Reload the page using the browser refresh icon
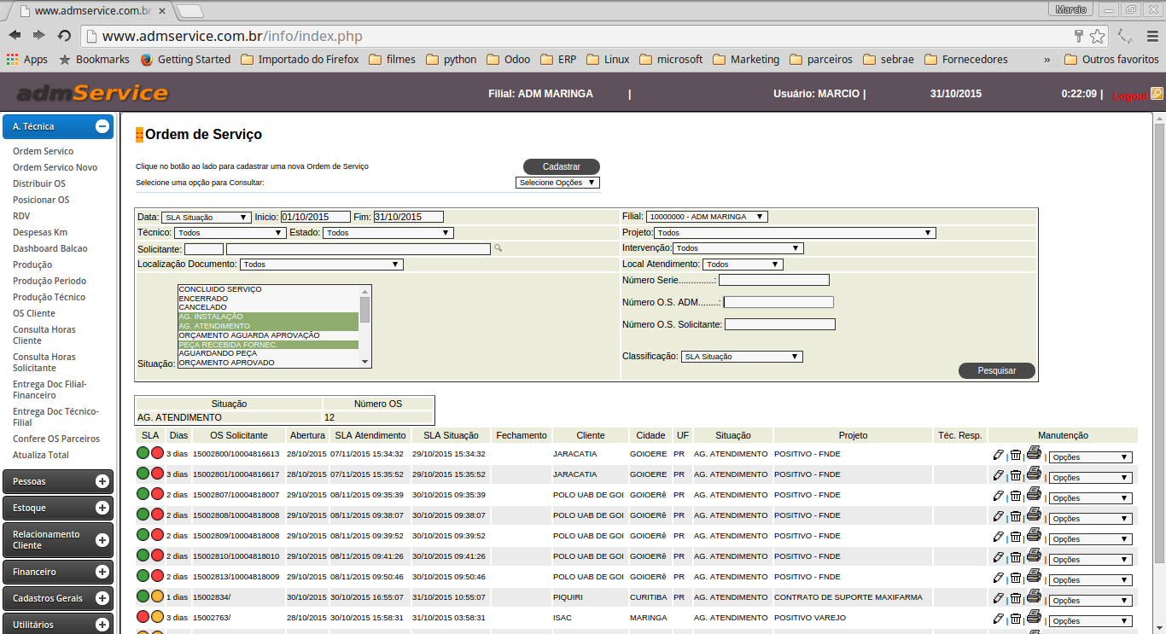Image resolution: width=1166 pixels, height=634 pixels. pyautogui.click(x=64, y=36)
